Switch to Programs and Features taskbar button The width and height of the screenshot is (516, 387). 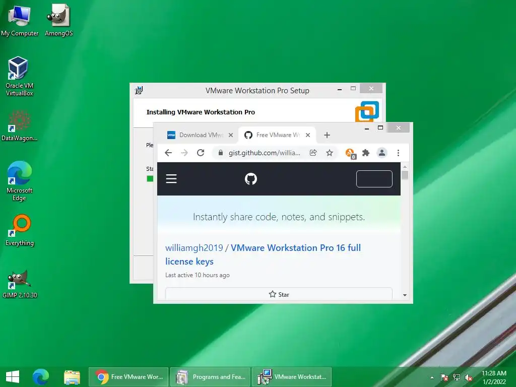click(x=210, y=377)
